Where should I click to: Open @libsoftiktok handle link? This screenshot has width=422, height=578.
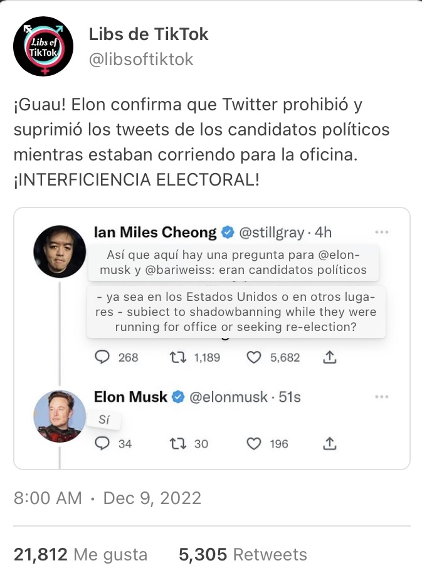[x=141, y=60]
